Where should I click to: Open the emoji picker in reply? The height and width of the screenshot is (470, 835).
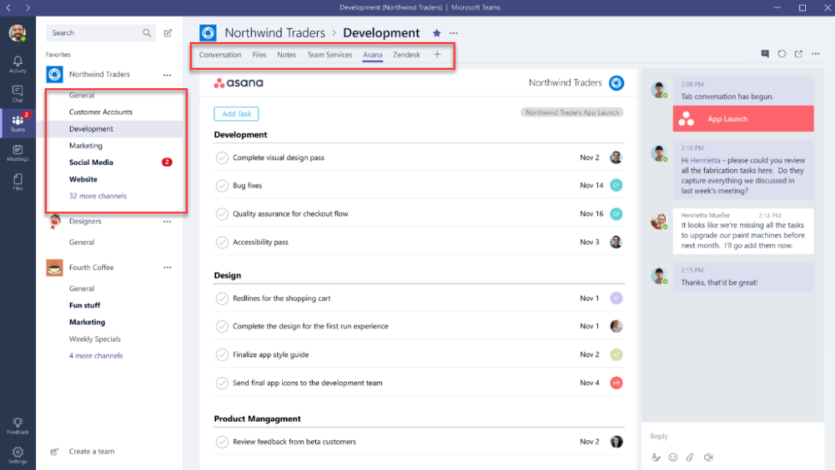[x=673, y=457]
